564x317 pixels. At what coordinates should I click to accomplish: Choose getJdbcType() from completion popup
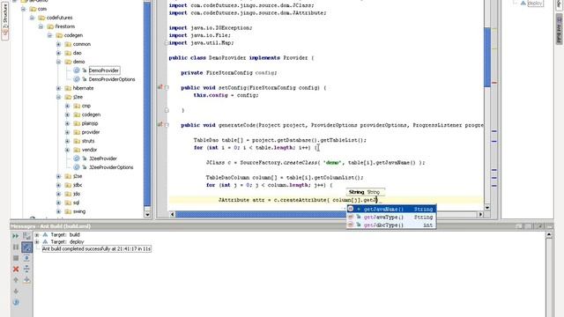pyautogui.click(x=391, y=225)
